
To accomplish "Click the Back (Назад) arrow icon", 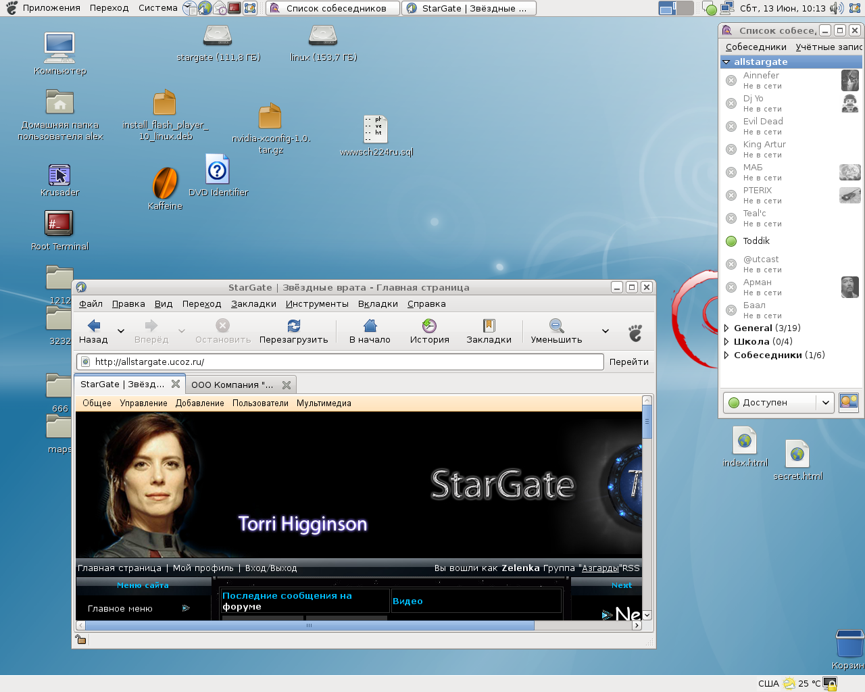I will pos(94,326).
